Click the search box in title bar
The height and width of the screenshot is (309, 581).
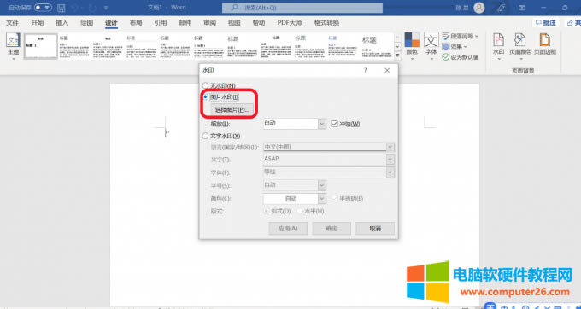[x=302, y=8]
